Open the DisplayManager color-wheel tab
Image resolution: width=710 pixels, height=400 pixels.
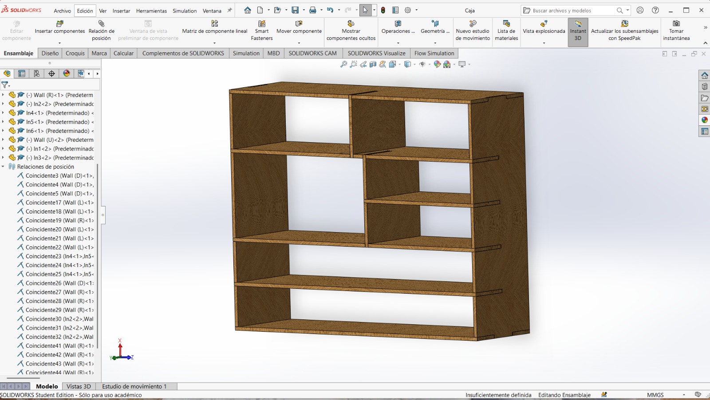(x=67, y=74)
